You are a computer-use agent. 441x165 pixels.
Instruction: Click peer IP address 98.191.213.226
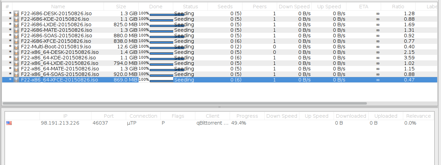(60, 123)
